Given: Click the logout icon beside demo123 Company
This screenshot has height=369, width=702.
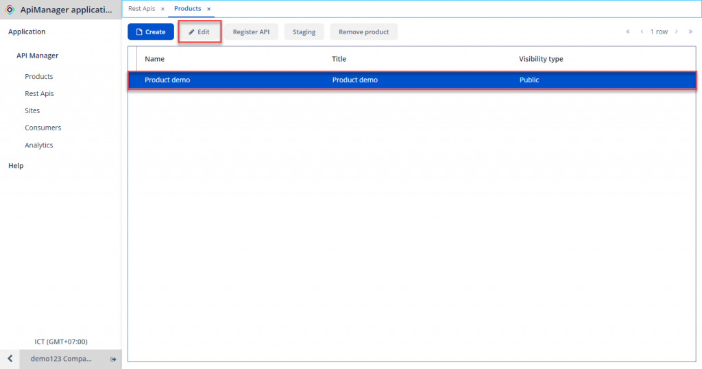Looking at the screenshot, I should click(113, 359).
